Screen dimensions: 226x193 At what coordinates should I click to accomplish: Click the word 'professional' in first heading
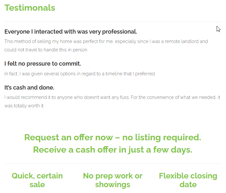[x=120, y=32]
